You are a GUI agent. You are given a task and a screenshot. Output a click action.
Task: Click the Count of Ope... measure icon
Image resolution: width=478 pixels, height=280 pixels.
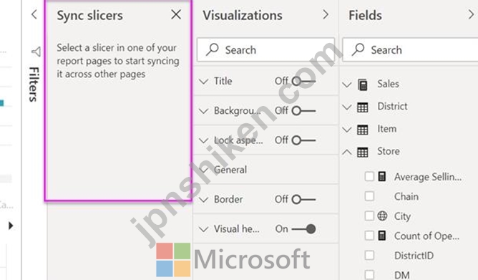pyautogui.click(x=382, y=236)
